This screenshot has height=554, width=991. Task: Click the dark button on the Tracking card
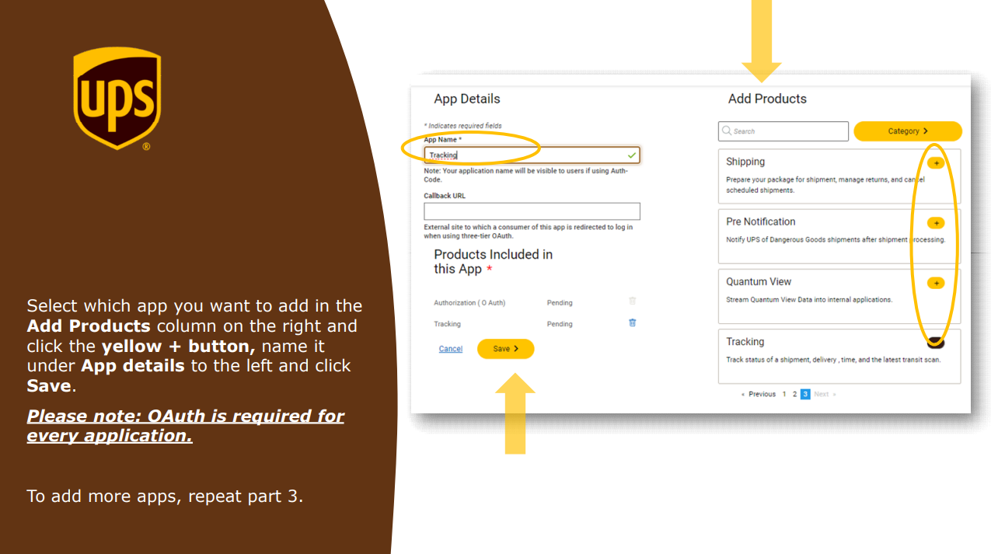pos(936,342)
